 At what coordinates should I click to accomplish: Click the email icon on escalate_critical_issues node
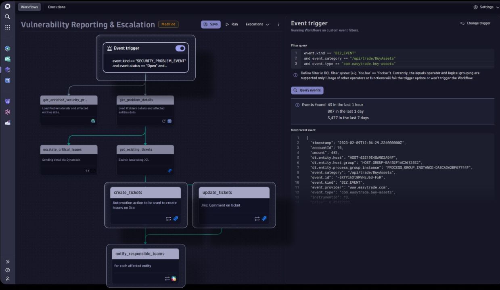pos(93,170)
